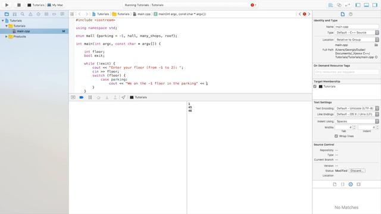Choose the My Mac run destination
Screen dimensions: 381x214
point(55,5)
